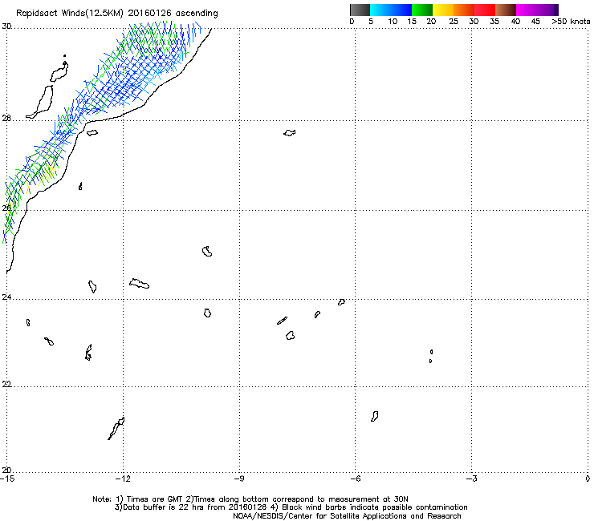
Task: Click the brown 35-40 knots legend color
Action: click(506, 10)
